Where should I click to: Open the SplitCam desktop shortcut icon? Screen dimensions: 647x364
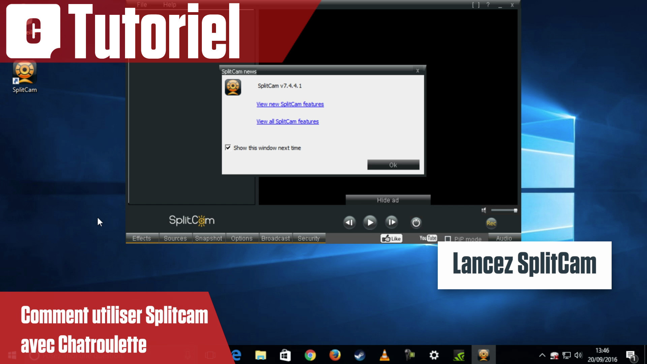(25, 77)
